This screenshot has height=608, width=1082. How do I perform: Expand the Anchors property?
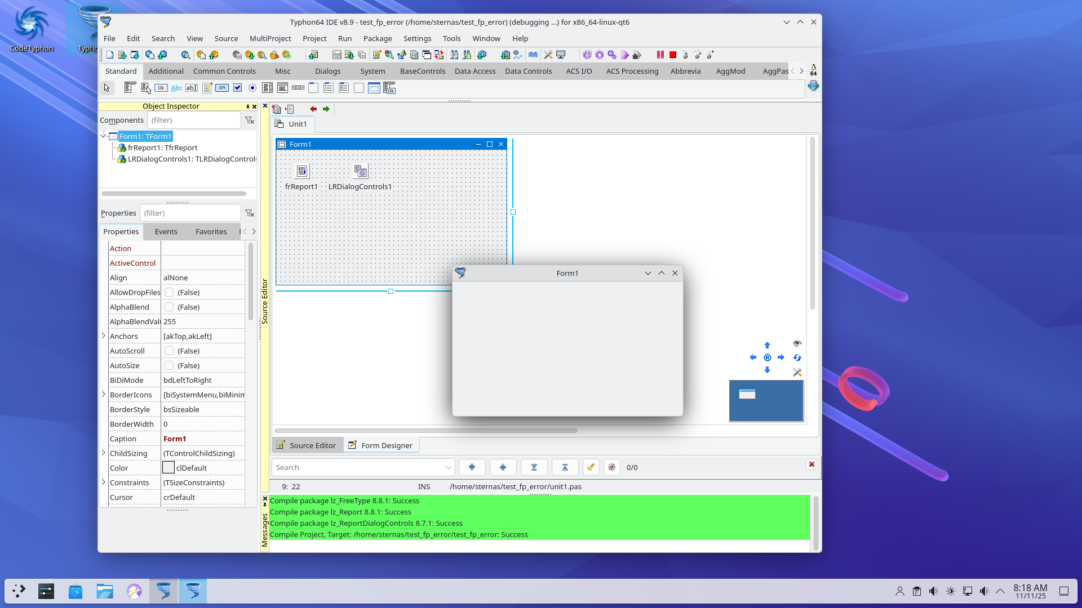[x=104, y=336]
